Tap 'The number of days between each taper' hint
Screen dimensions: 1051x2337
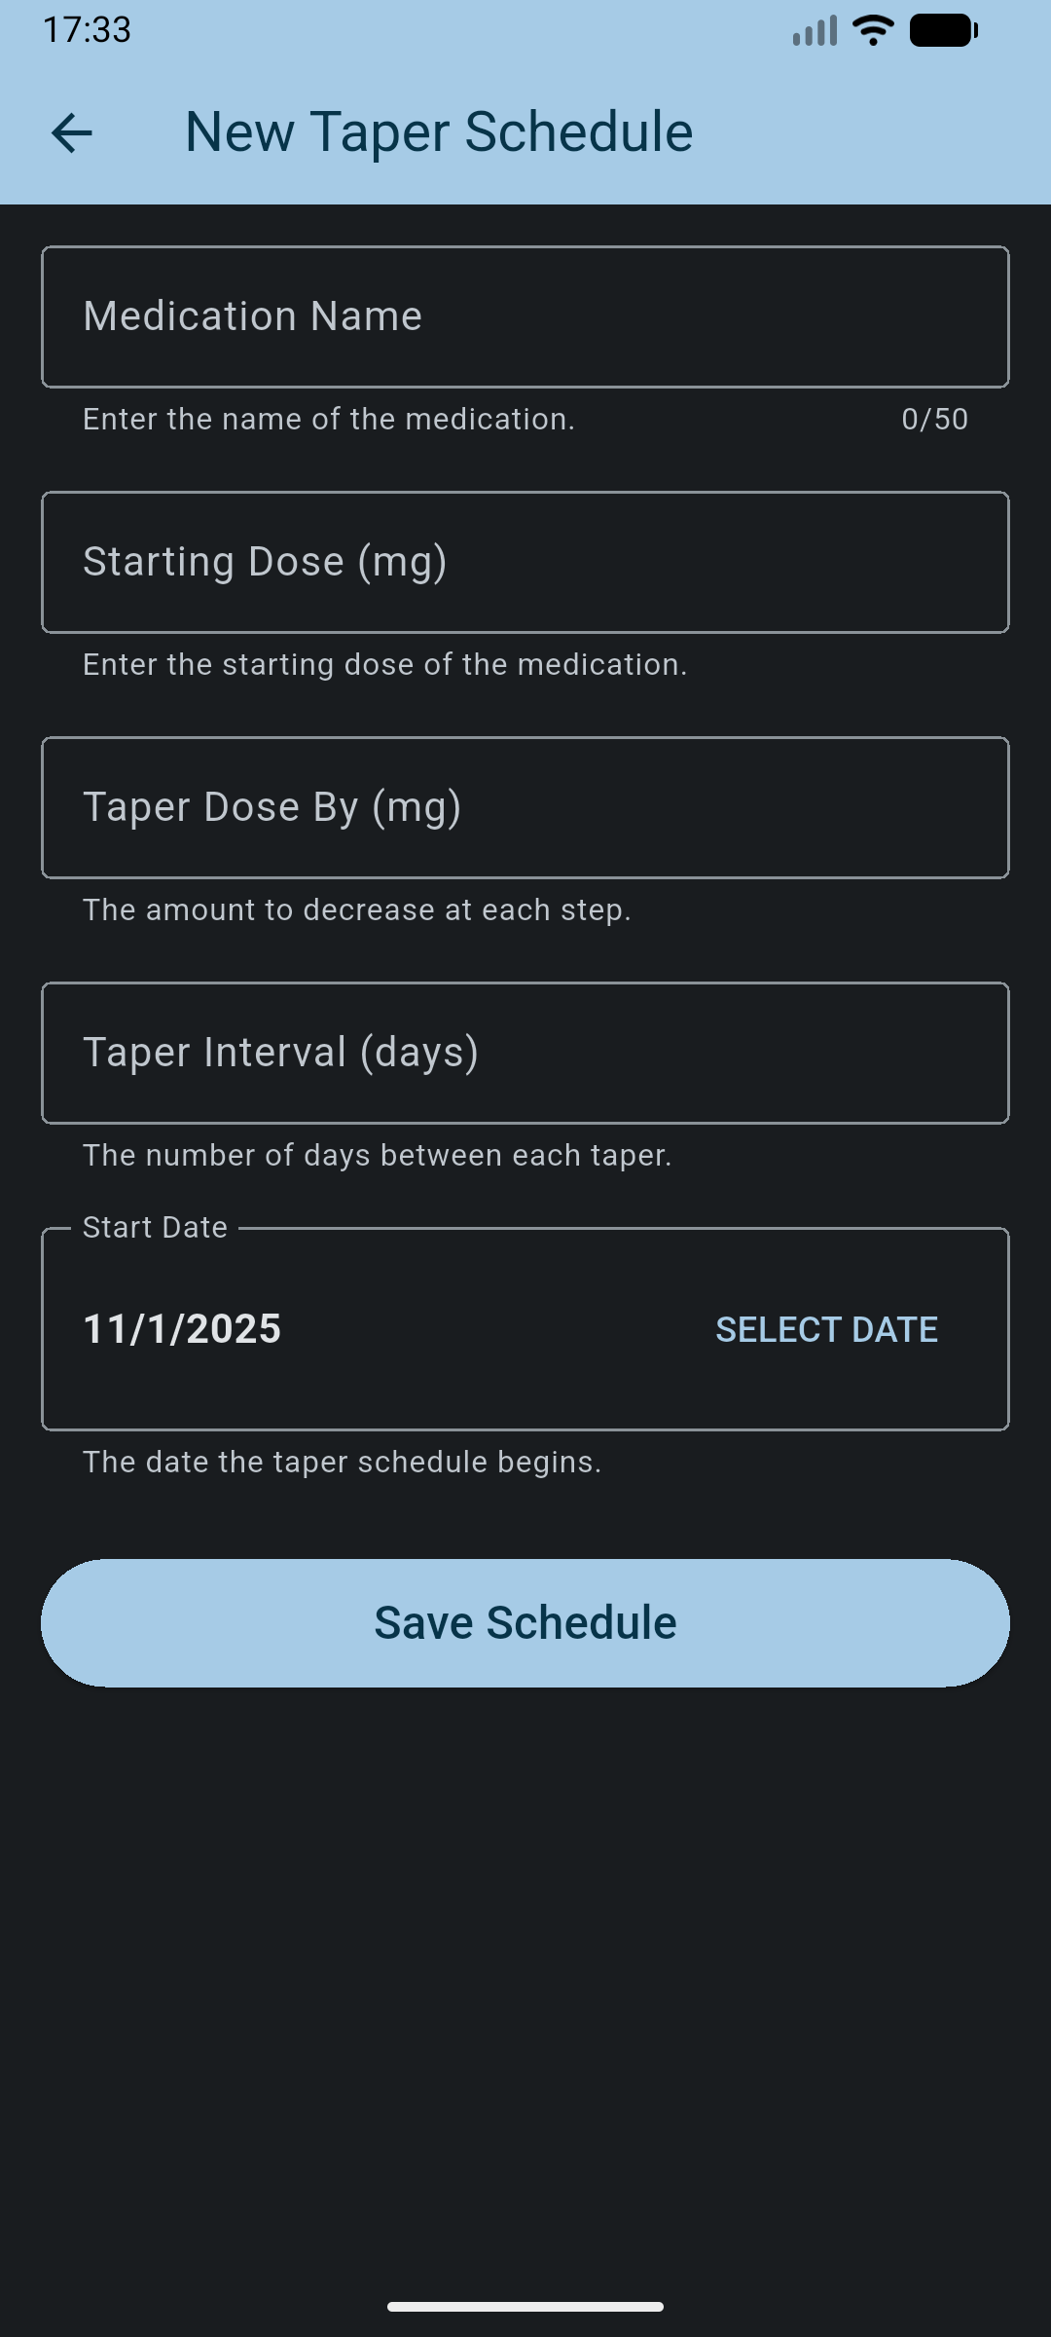[378, 1156]
